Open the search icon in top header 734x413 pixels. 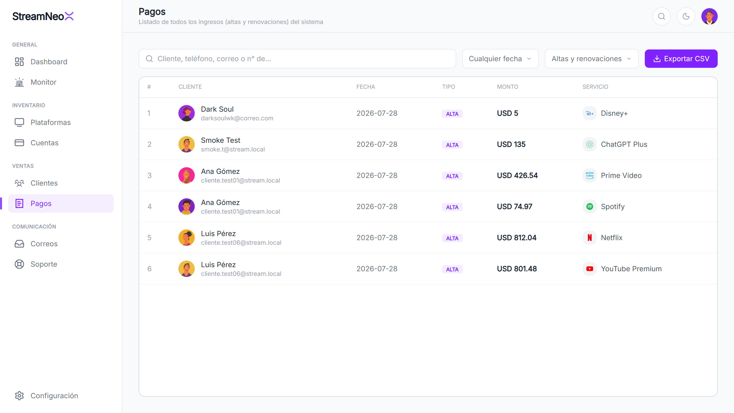pyautogui.click(x=661, y=17)
